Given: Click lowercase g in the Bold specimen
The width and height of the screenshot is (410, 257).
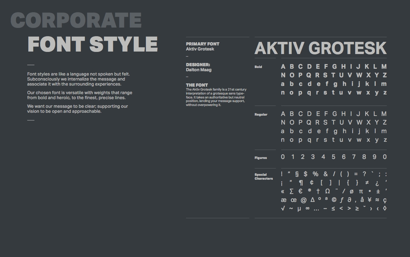Looking at the screenshot, I should pyautogui.click(x=335, y=84).
